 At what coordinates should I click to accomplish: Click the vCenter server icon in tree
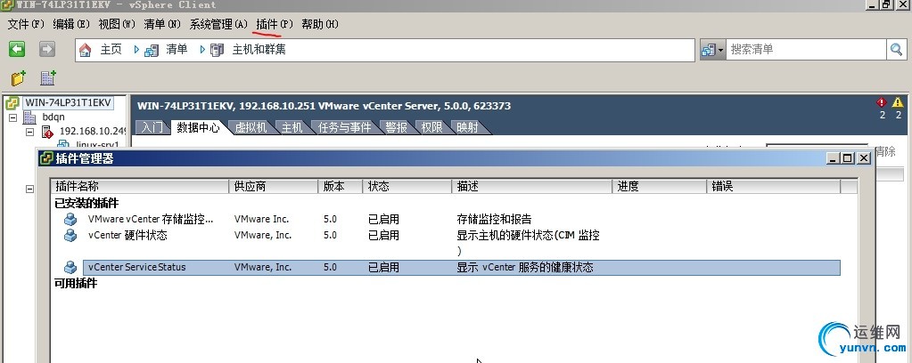pos(12,103)
